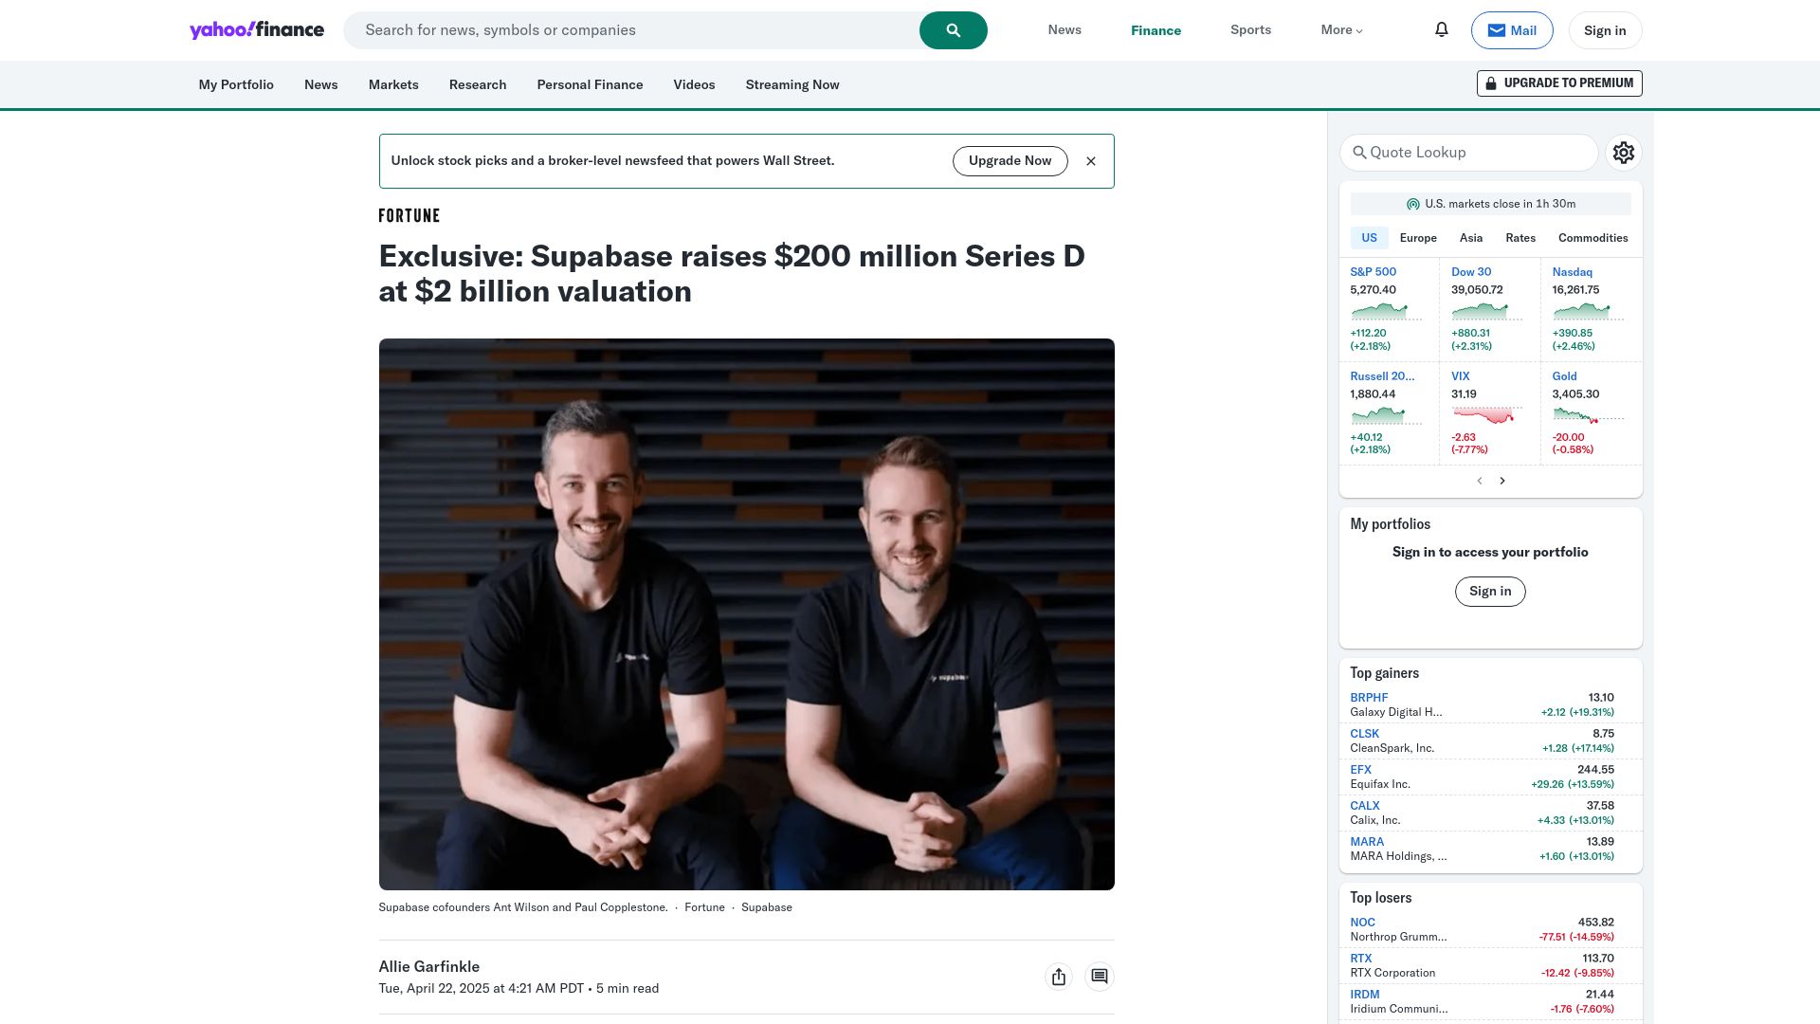Image resolution: width=1820 pixels, height=1024 pixels.
Task: Open the Research menu
Action: point(478,84)
